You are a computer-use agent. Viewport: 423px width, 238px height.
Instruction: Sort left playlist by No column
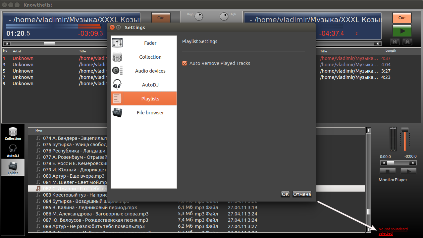[x=5, y=51]
